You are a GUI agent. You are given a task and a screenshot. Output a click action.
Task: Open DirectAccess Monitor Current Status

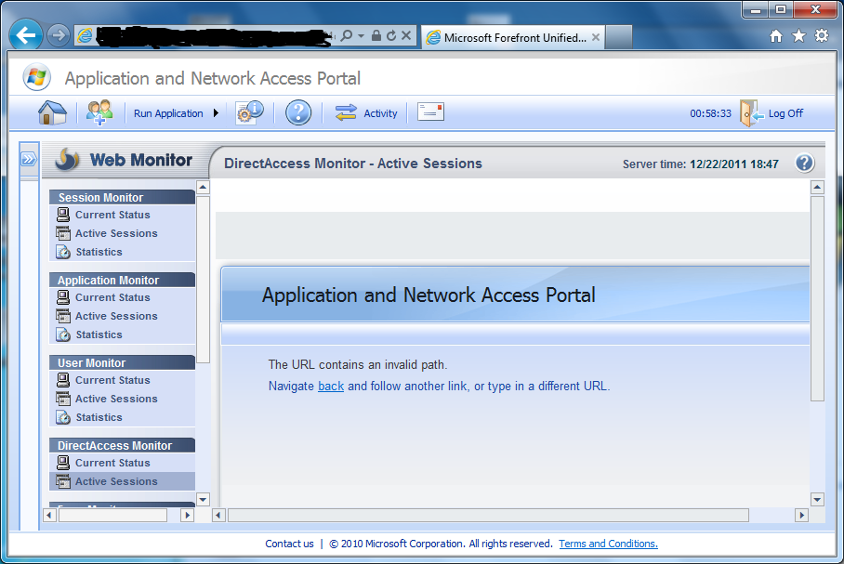tap(112, 463)
